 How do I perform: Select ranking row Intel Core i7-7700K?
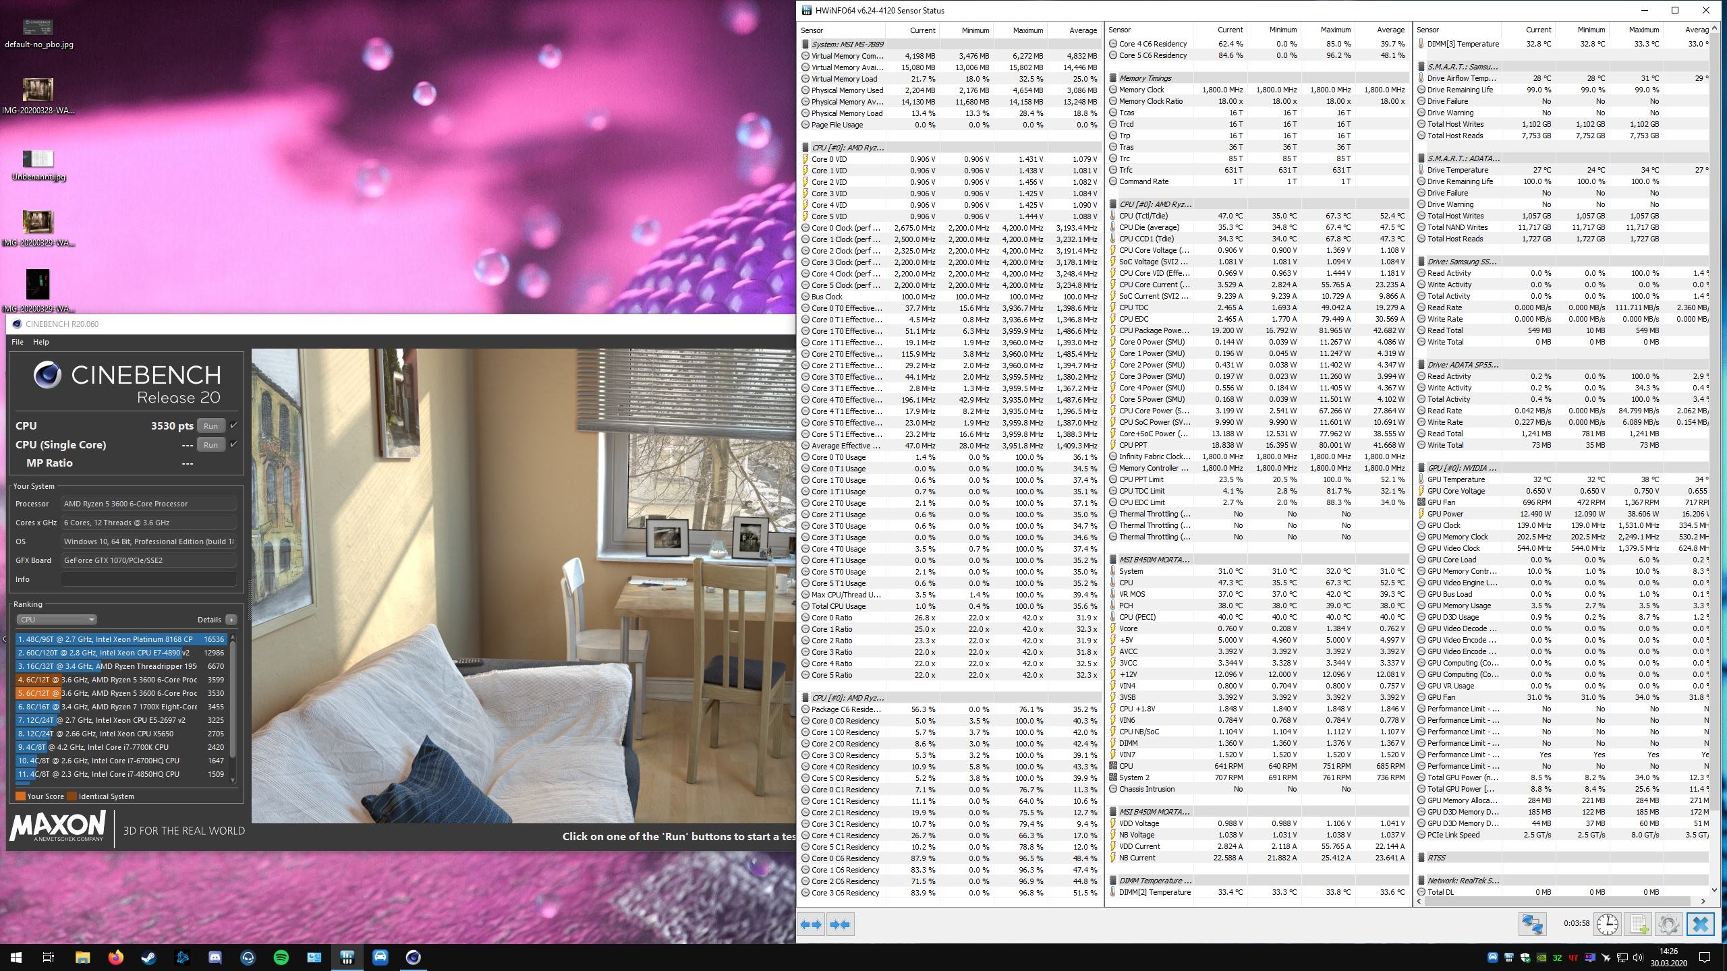[121, 746]
